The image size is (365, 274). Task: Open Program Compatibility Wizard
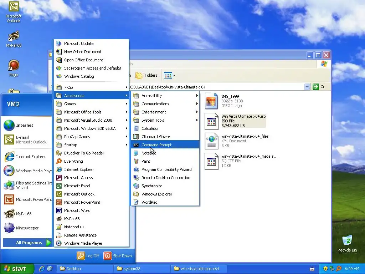point(165,169)
